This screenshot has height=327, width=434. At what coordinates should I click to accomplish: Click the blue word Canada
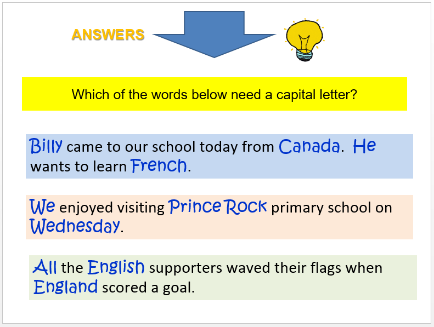pyautogui.click(x=309, y=147)
